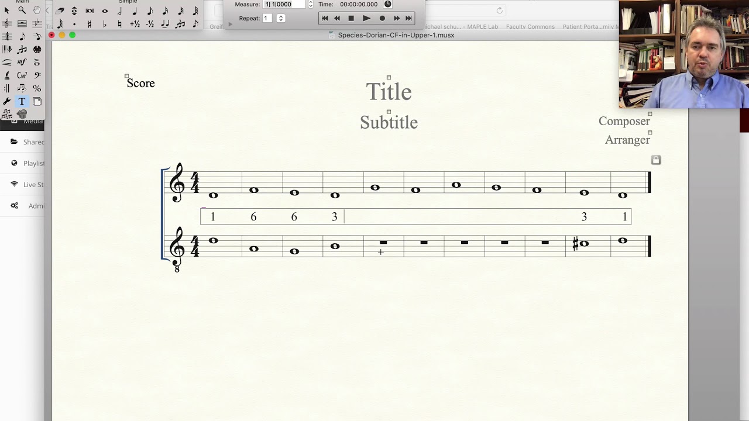Image resolution: width=749 pixels, height=421 pixels.
Task: Click the Title text block
Action: 389,92
